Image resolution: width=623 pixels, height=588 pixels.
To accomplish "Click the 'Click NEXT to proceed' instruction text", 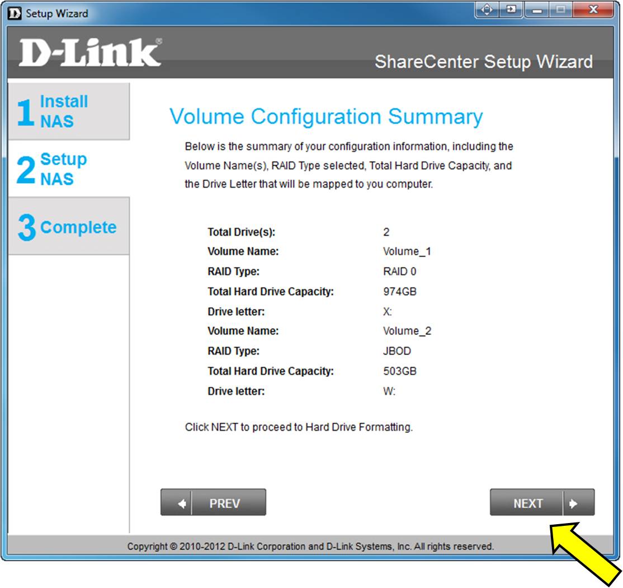I will tap(299, 427).
